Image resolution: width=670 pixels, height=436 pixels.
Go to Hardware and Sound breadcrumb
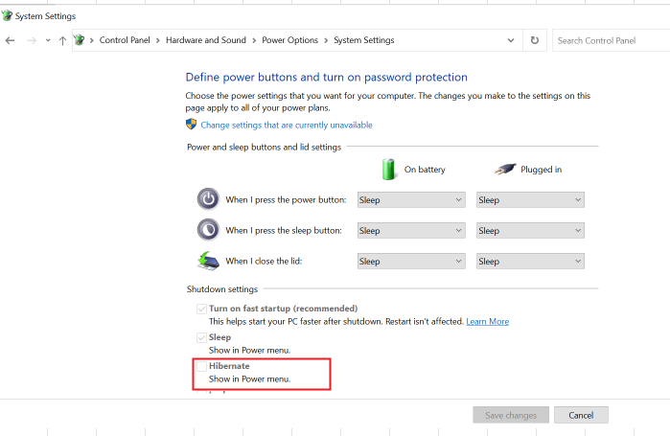pyautogui.click(x=205, y=40)
